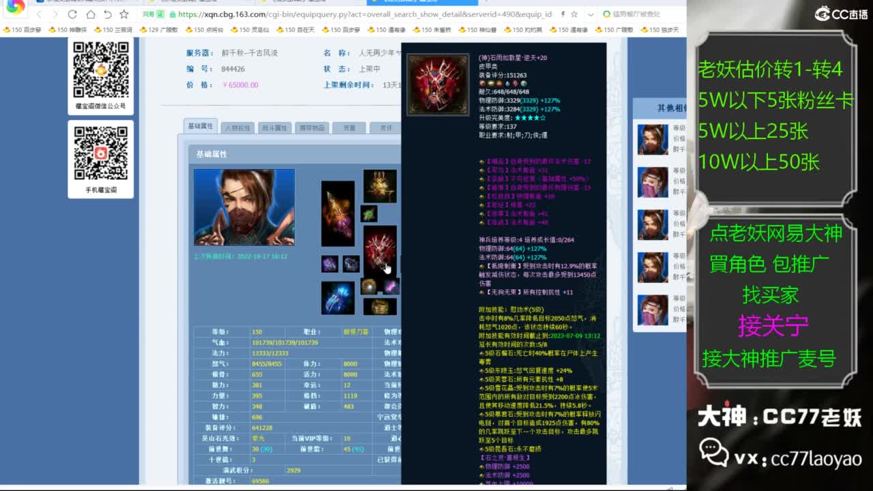Viewport: 873px width, 491px height.
Task: Click the small pink accessory equipment icon
Action: pyautogui.click(x=391, y=286)
